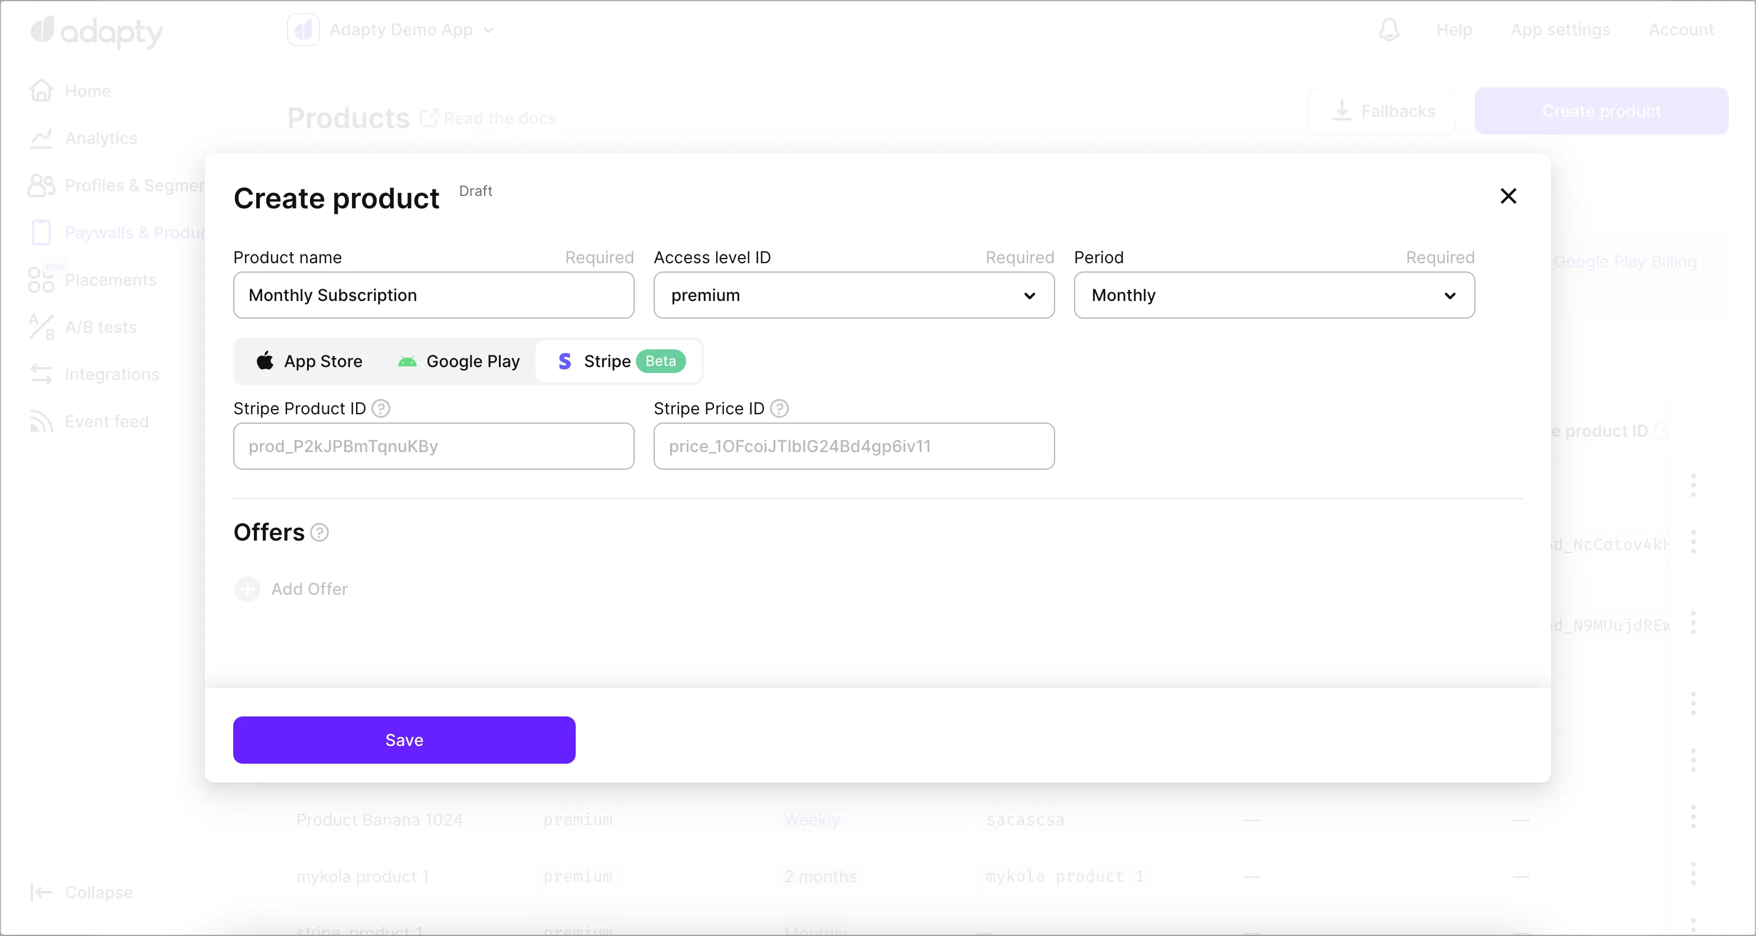
Task: Click into the Product name field
Action: (433, 296)
